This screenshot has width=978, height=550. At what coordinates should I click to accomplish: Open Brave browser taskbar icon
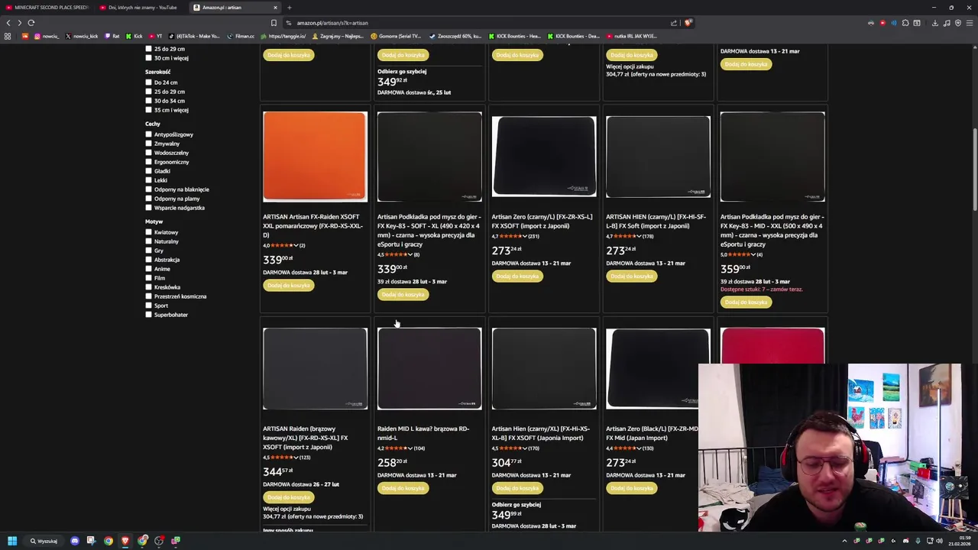point(125,541)
